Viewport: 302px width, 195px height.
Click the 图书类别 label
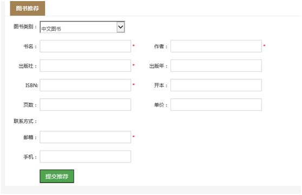point(25,26)
